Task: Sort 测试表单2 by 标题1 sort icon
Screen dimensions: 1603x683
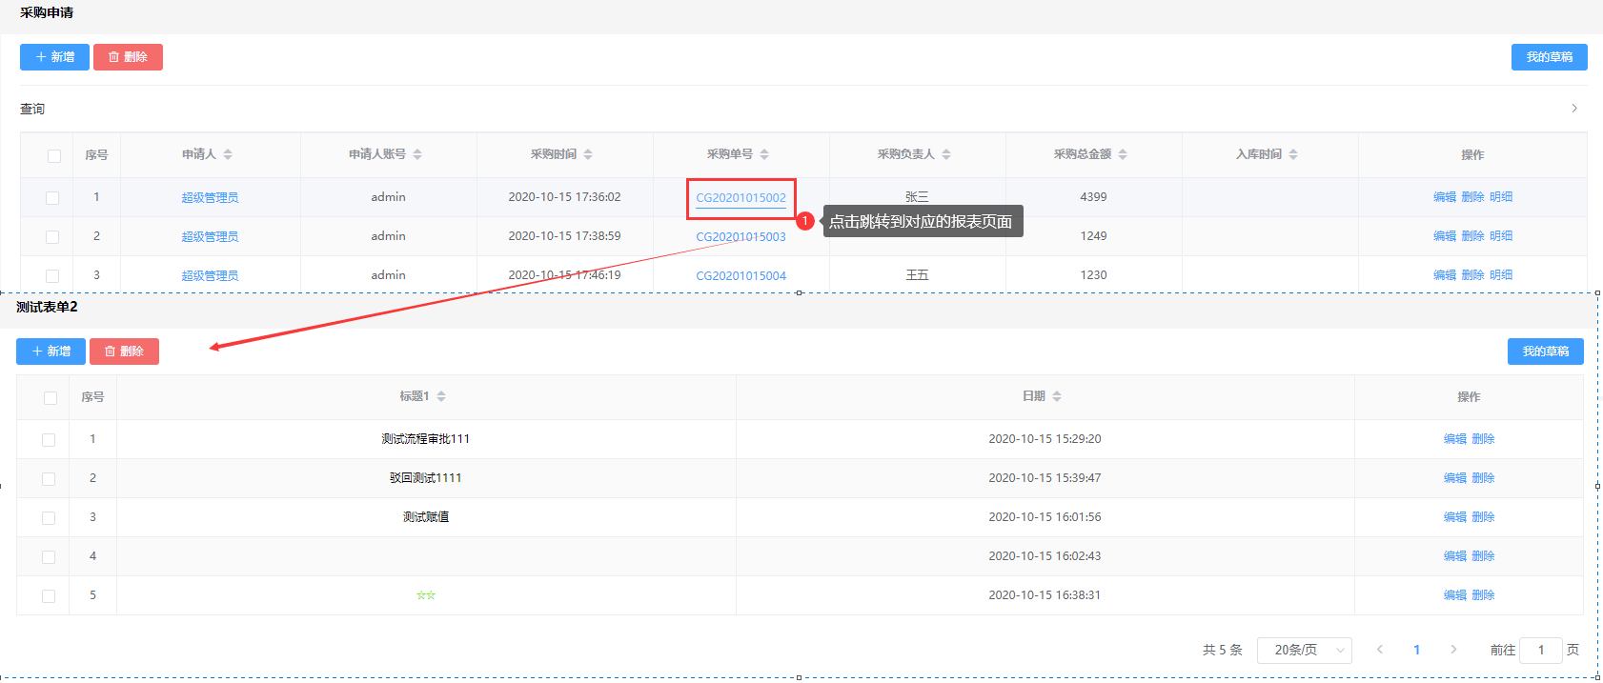Action: [x=441, y=396]
